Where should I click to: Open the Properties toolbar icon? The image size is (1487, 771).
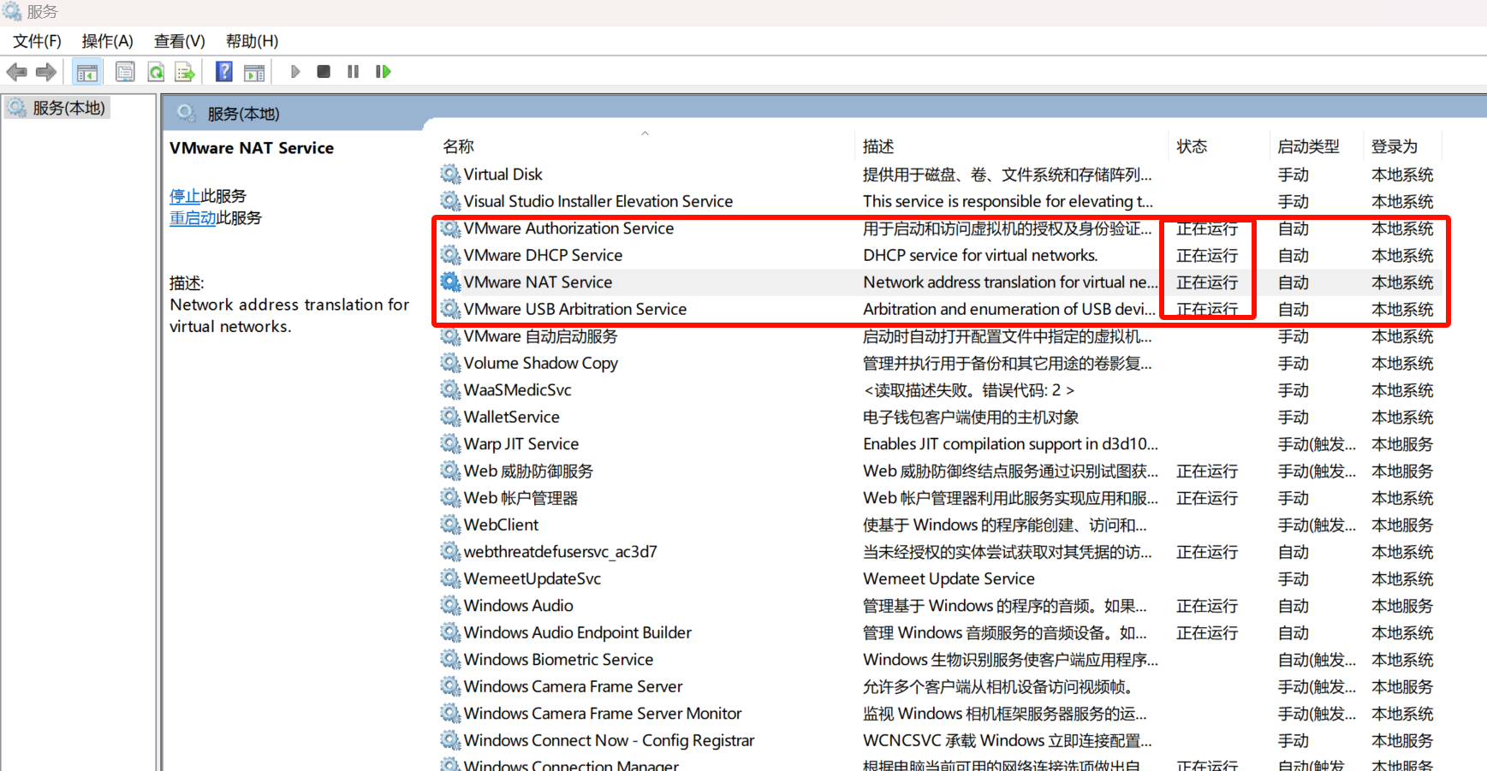(125, 72)
